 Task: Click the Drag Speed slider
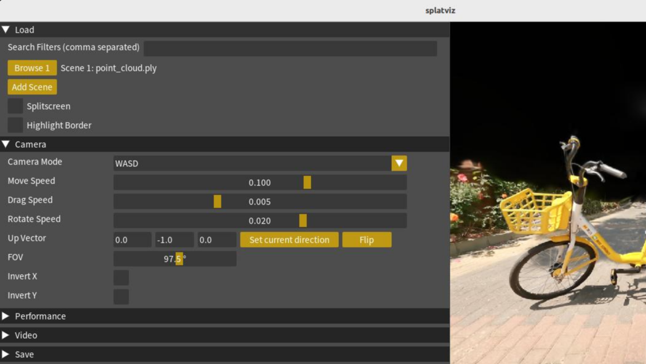[260, 201]
